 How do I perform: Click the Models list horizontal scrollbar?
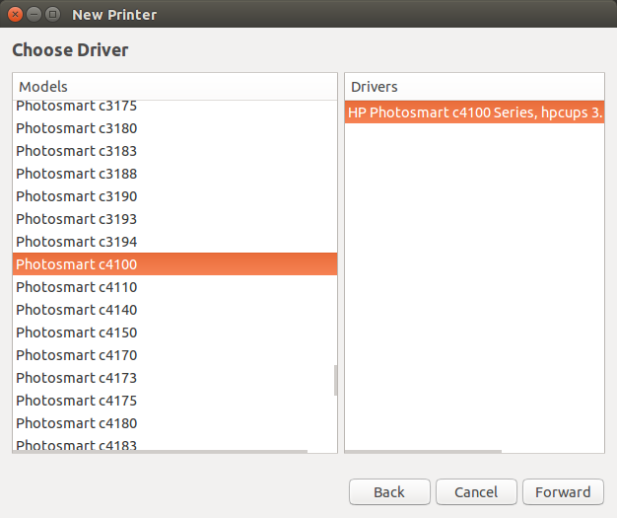160,452
